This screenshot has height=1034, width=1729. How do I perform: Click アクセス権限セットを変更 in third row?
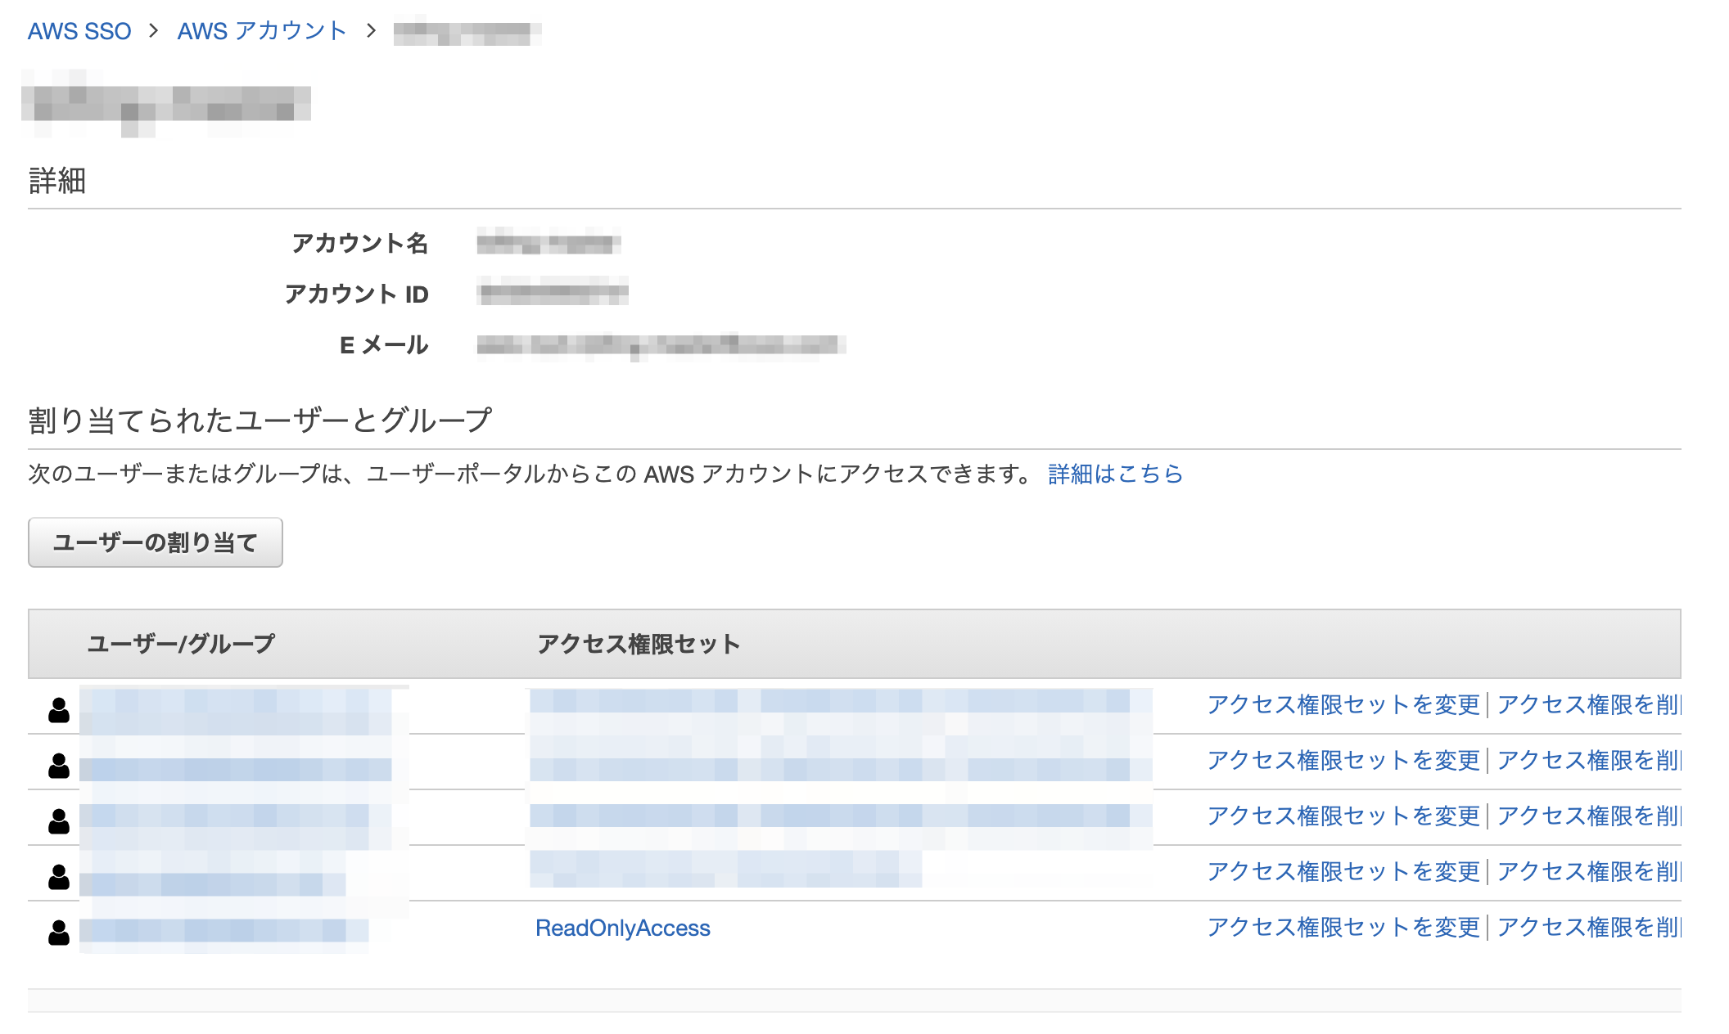tap(1343, 816)
